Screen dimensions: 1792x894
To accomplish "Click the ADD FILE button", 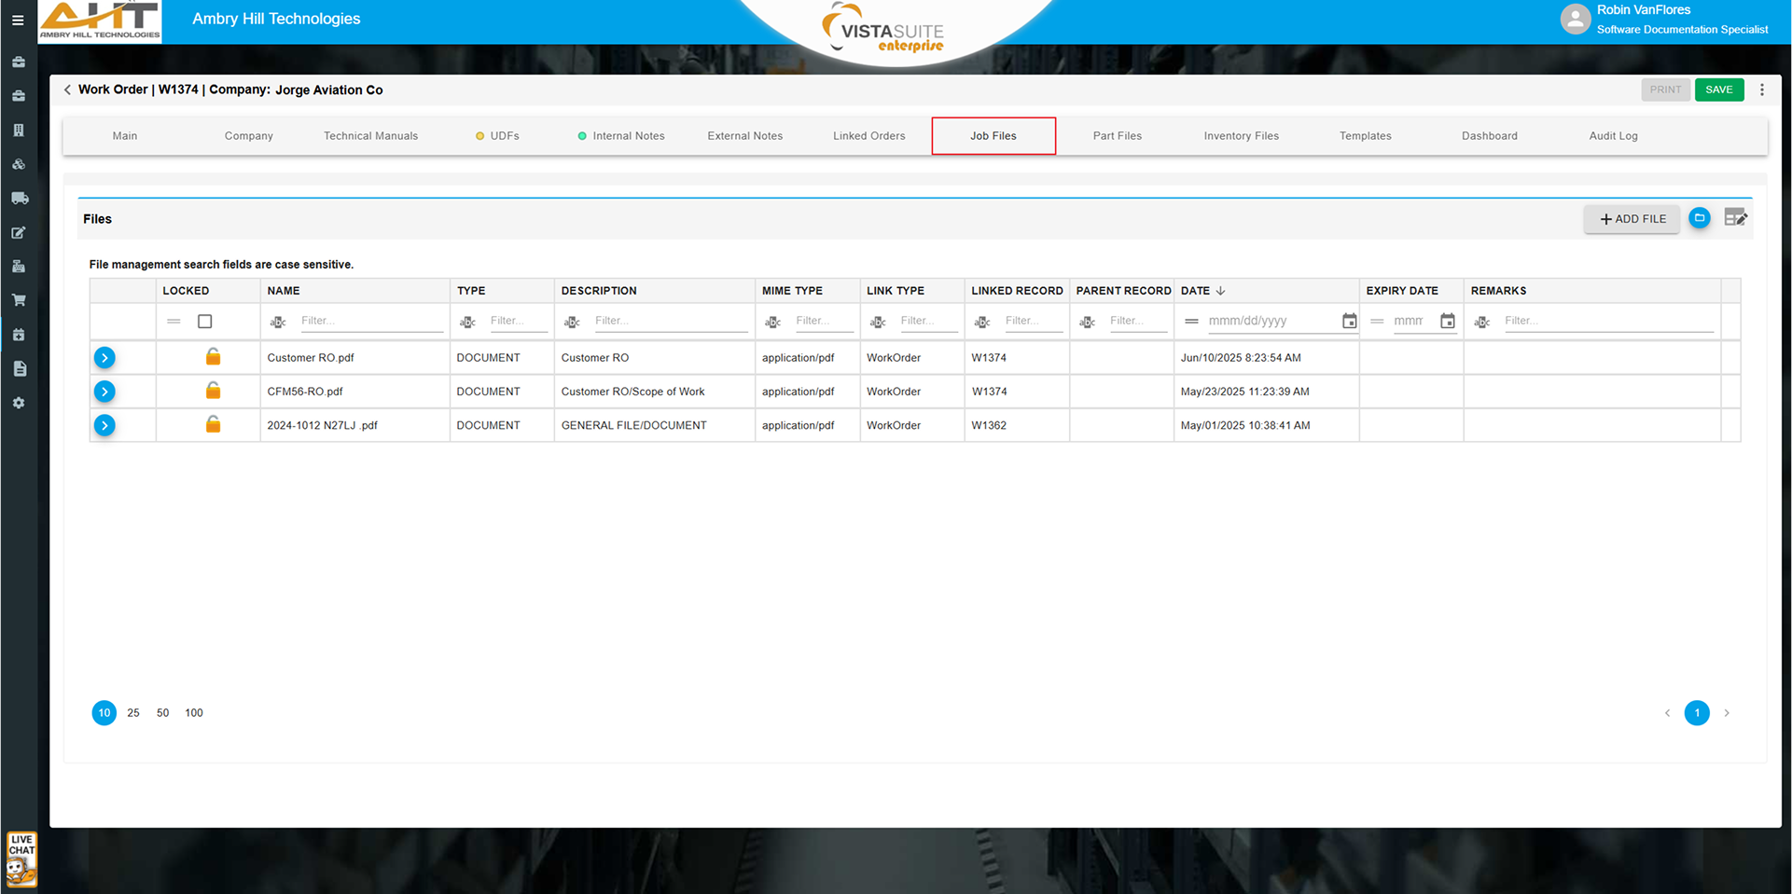I will pos(1632,219).
